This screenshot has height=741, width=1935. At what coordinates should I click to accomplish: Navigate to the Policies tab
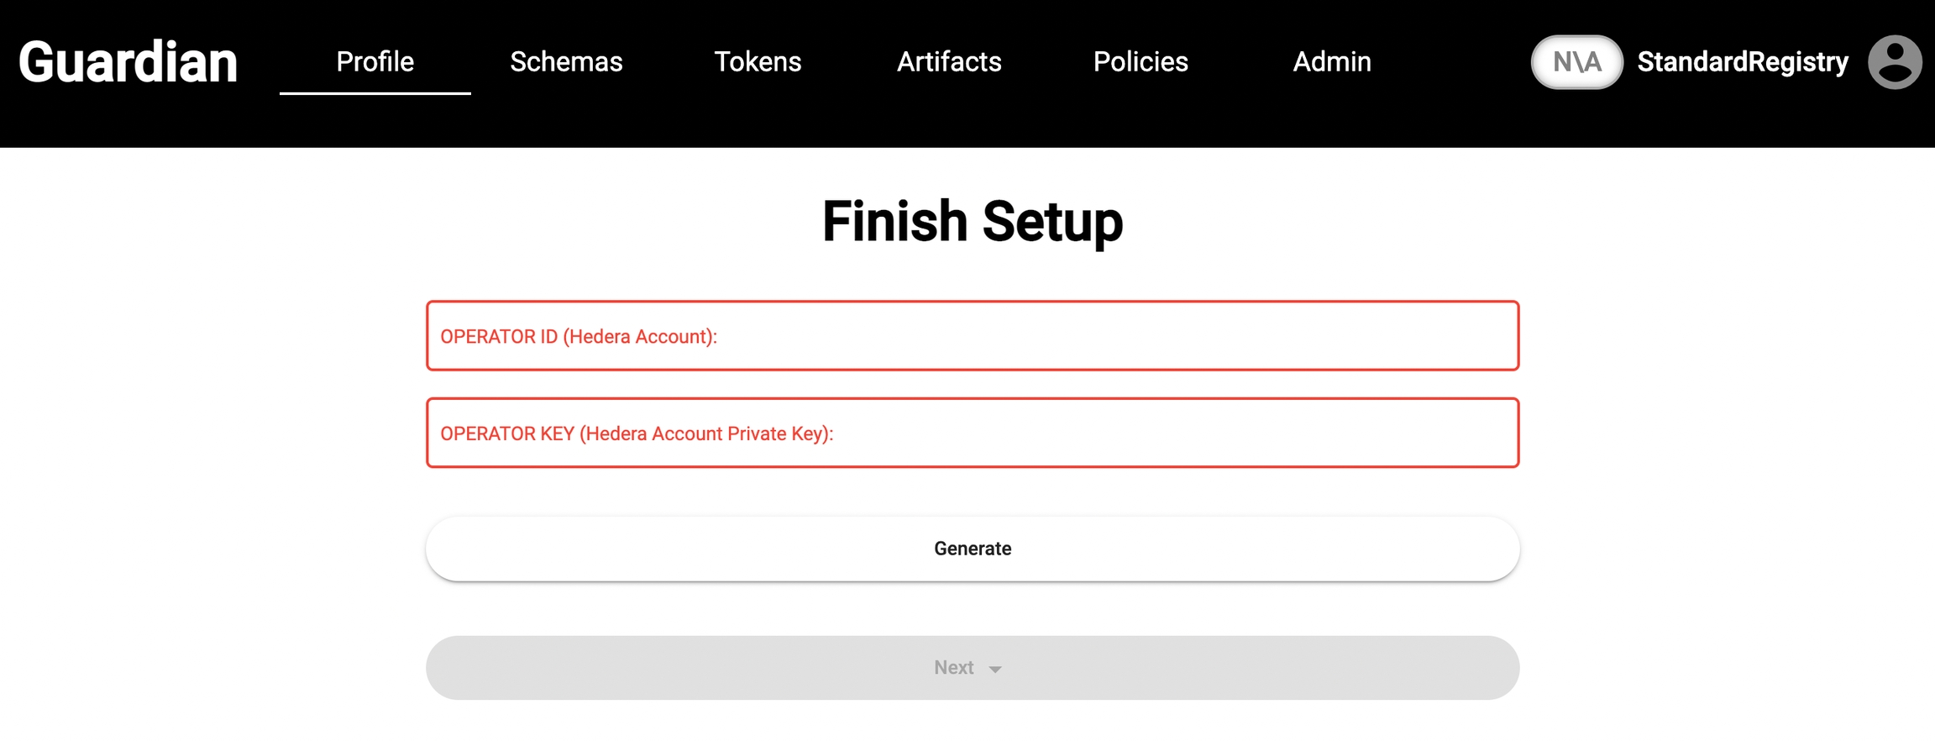(x=1141, y=62)
